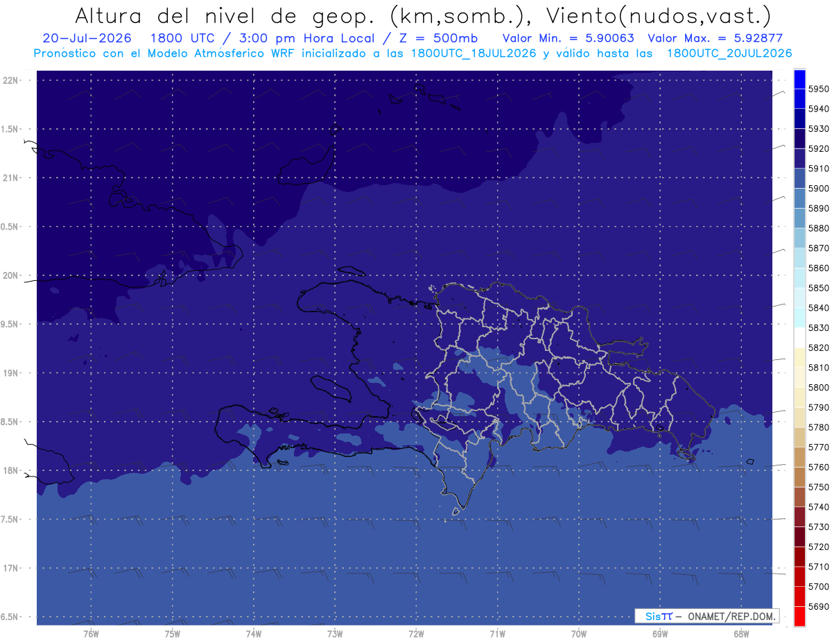Click the '5790' colorbar value
The width and height of the screenshot is (832, 643).
[x=819, y=407]
